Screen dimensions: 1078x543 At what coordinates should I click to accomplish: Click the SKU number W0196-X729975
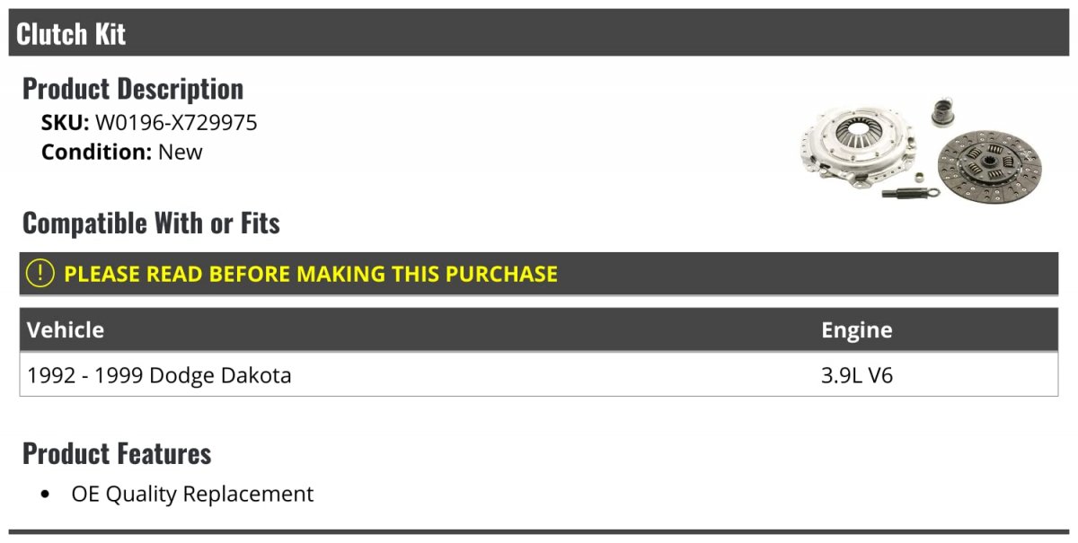[x=176, y=122]
